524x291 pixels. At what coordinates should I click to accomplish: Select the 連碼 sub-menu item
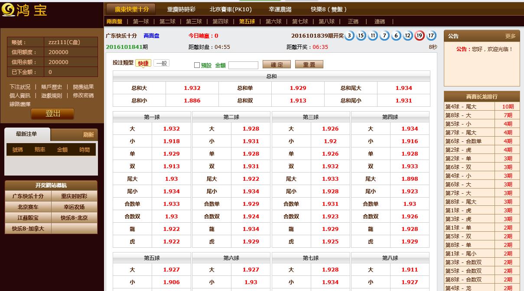pyautogui.click(x=380, y=22)
